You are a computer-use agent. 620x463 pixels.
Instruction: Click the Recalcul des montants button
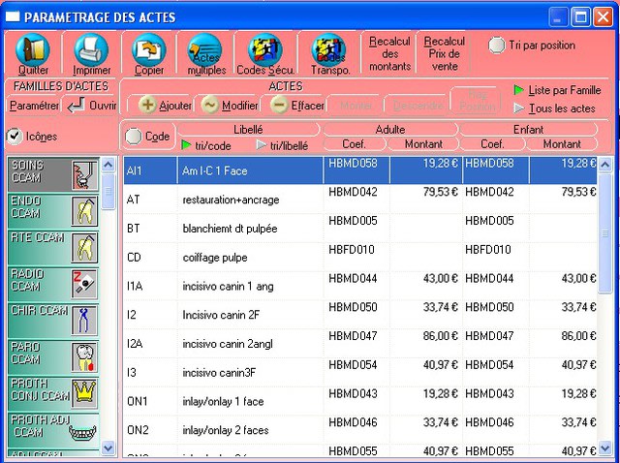[x=389, y=54]
